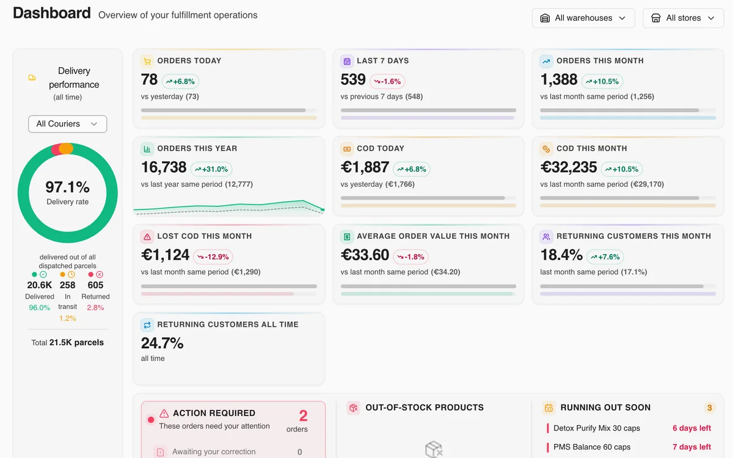Click the 20.6K Delivered value

40,285
